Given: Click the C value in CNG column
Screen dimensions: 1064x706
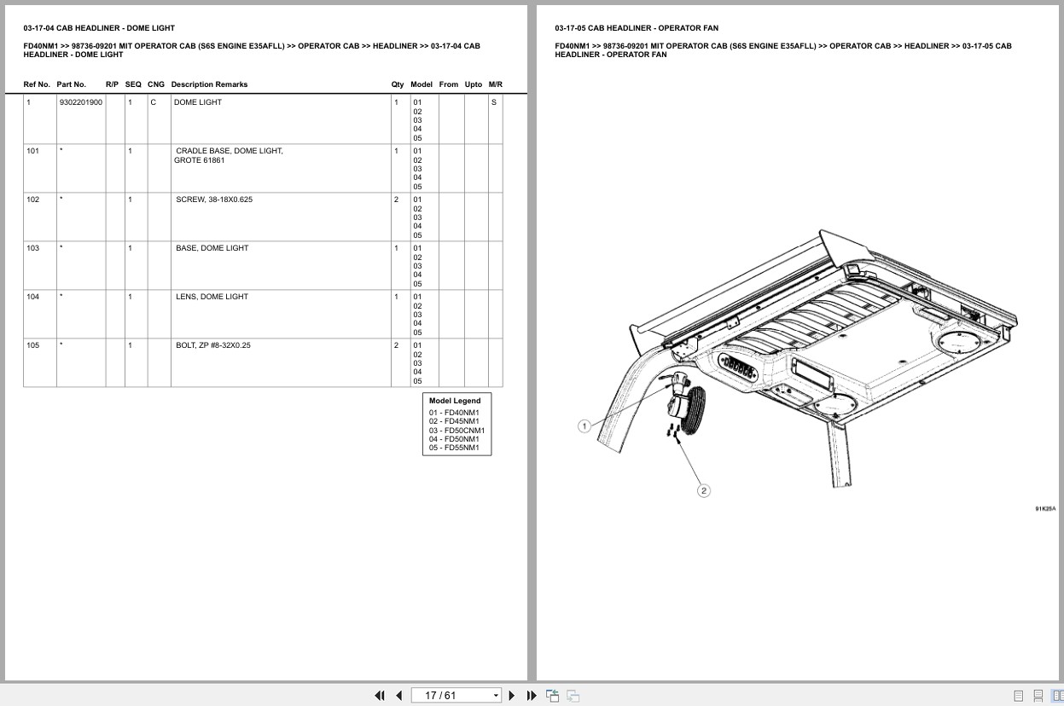Looking at the screenshot, I should (154, 102).
